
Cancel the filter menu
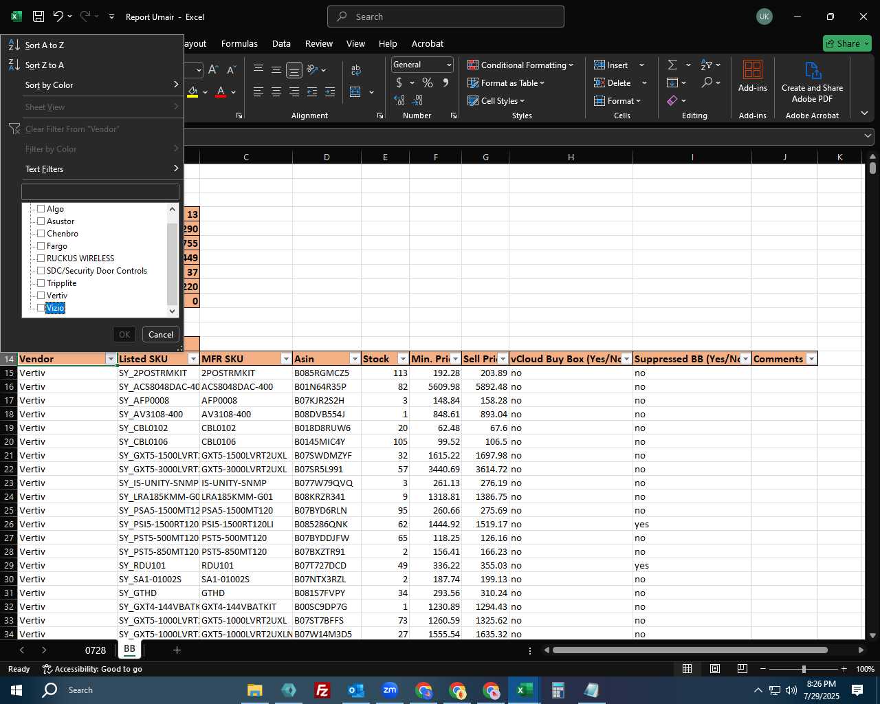point(161,334)
